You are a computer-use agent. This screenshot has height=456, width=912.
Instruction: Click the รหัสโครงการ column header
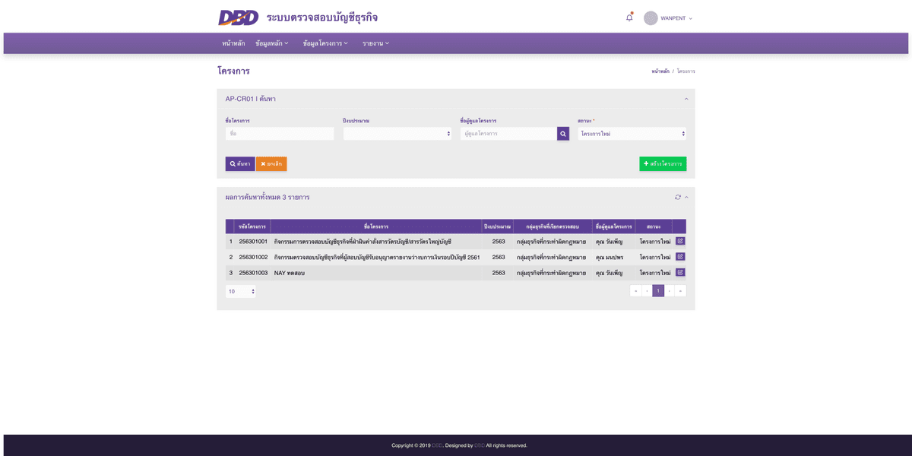click(252, 226)
